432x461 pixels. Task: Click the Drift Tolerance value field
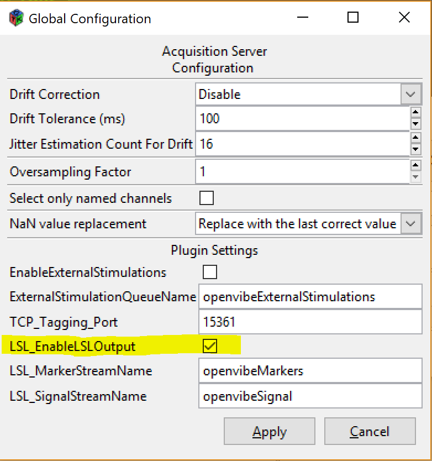pos(302,118)
